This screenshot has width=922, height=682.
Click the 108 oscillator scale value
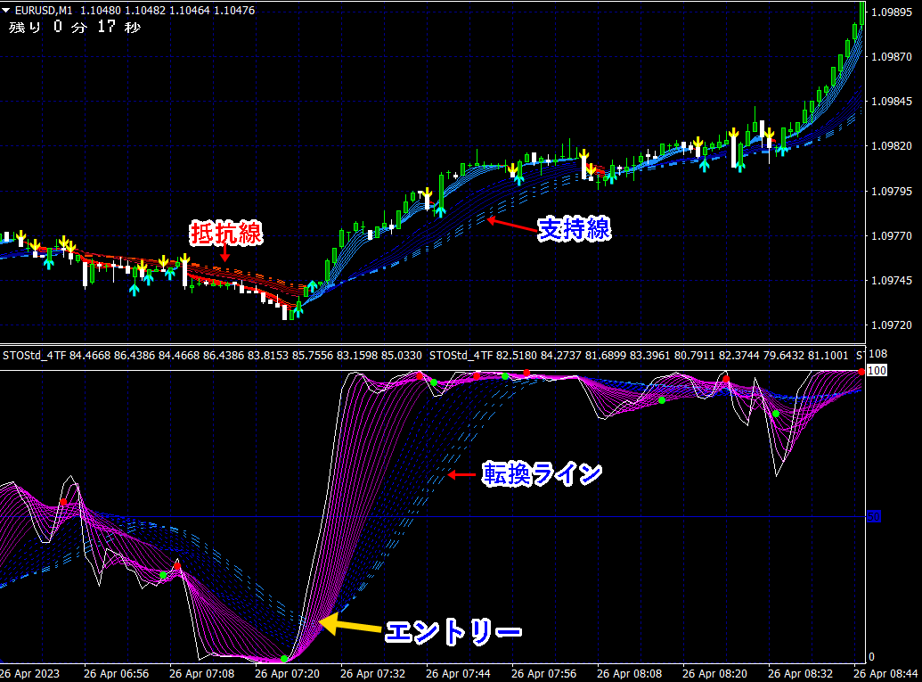(877, 354)
